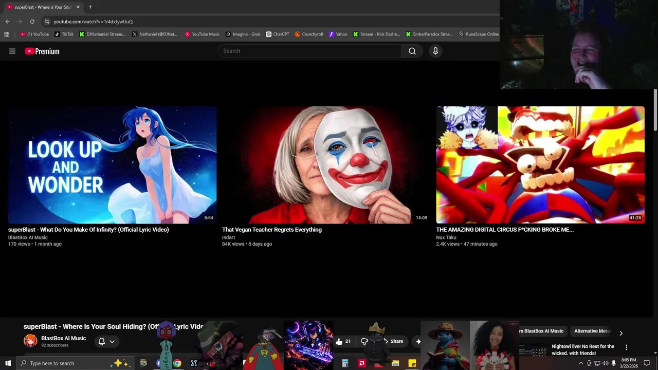The height and width of the screenshot is (370, 658).
Task: View site information icon in address bar
Action: click(x=47, y=22)
